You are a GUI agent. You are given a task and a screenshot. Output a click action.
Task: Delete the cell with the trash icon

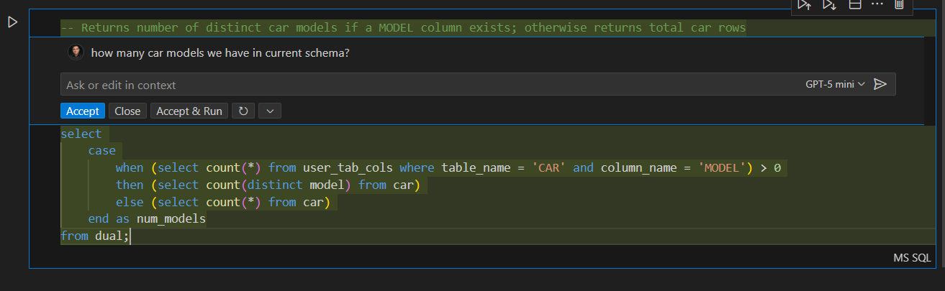899,5
